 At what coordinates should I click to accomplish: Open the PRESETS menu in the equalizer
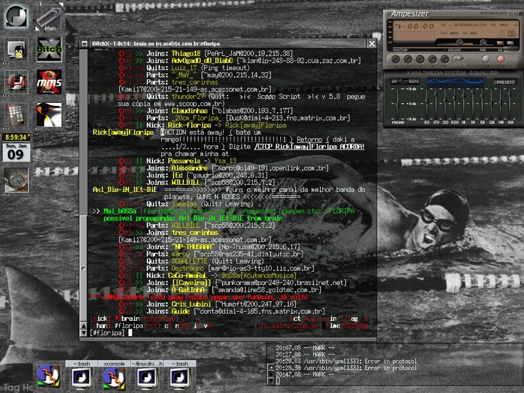pyautogui.click(x=505, y=83)
